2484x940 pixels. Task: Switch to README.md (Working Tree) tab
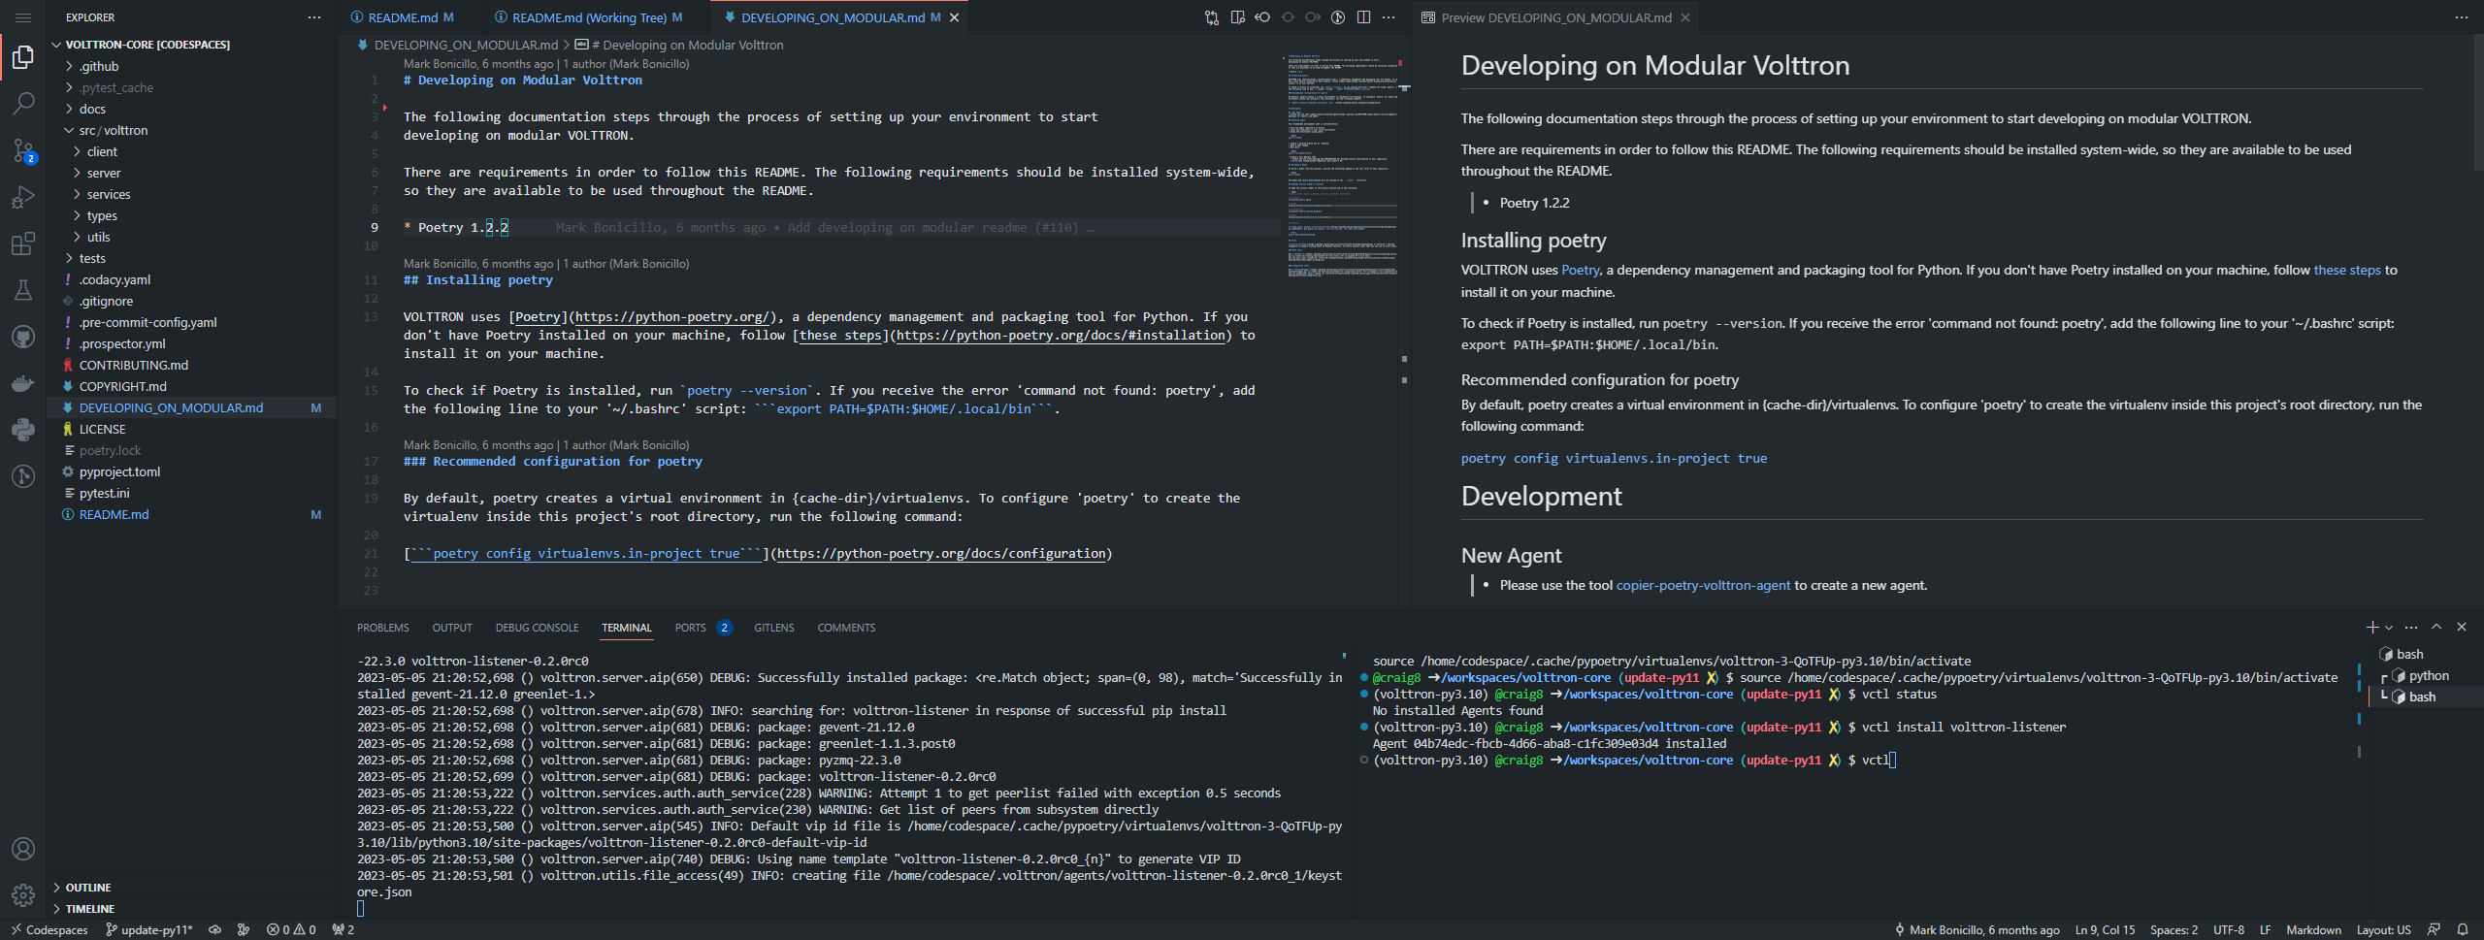[x=588, y=17]
